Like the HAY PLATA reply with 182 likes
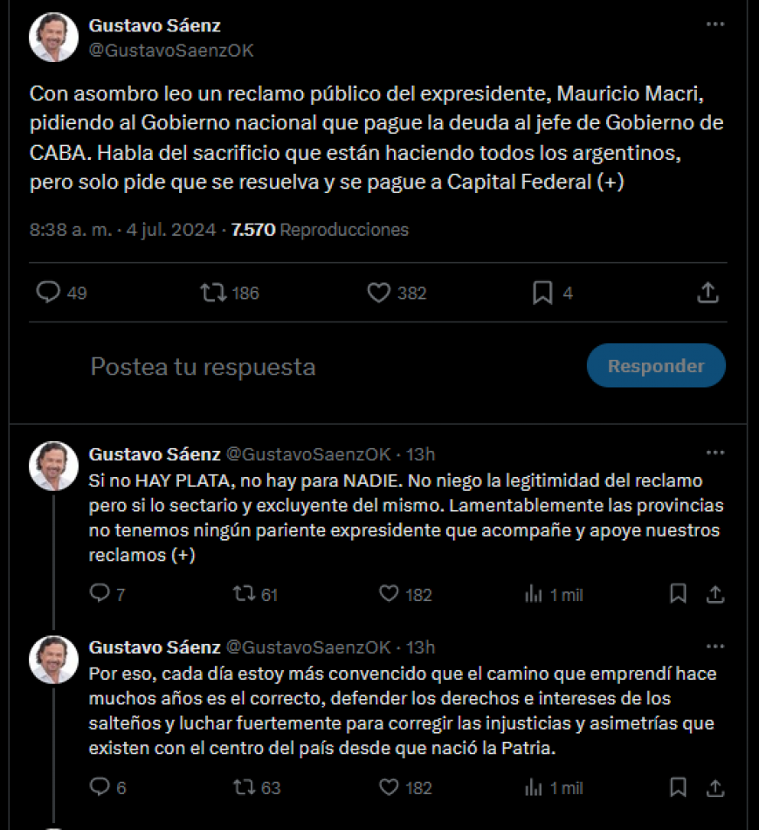 coord(389,593)
